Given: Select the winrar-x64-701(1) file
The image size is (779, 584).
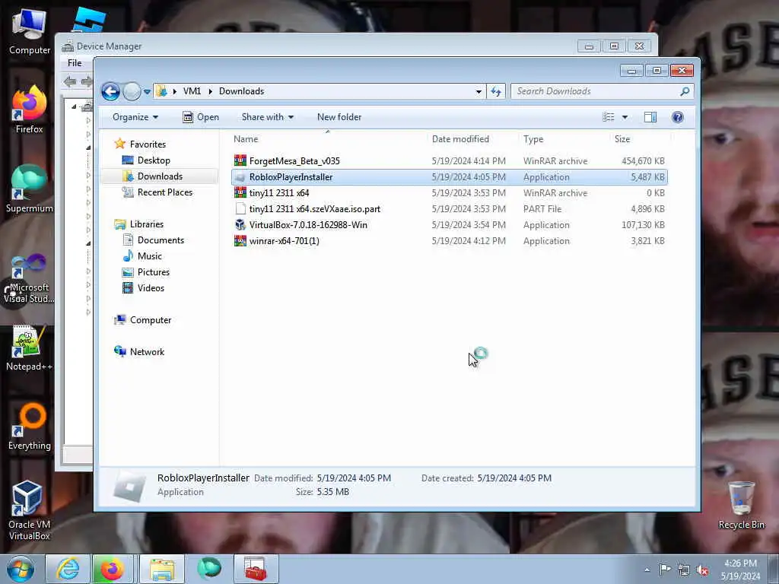Looking at the screenshot, I should click(449, 241).
